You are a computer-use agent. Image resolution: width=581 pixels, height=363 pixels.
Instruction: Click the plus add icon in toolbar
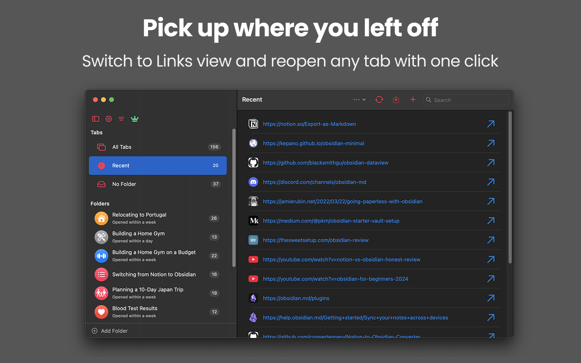[413, 100]
